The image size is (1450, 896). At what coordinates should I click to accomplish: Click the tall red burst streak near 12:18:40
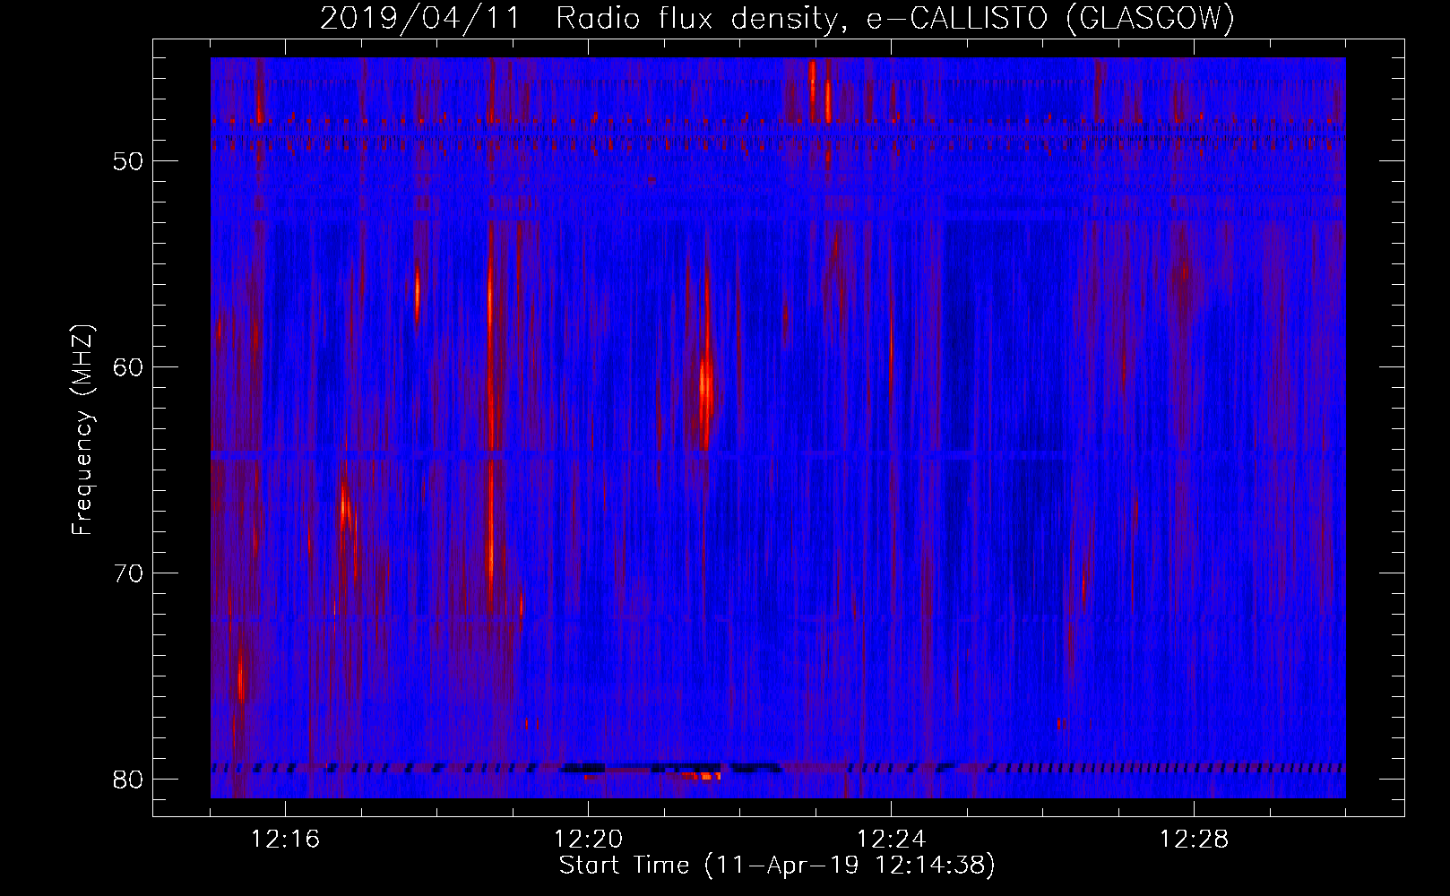click(x=490, y=421)
